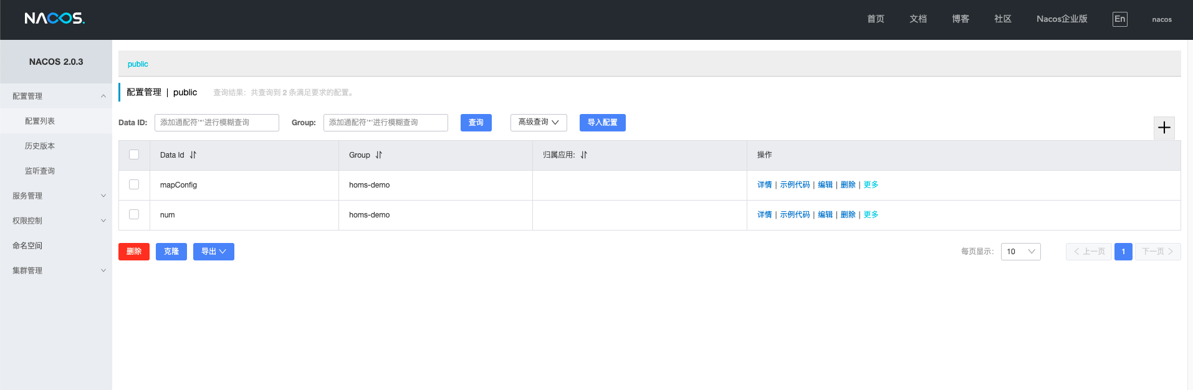Click the blue 查询 search button
The height and width of the screenshot is (390, 1193).
coord(476,123)
